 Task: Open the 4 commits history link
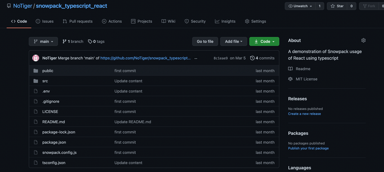[262, 58]
